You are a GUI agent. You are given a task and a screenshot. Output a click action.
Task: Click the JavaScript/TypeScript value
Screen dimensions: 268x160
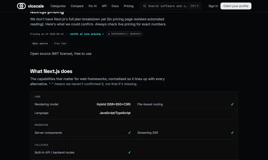coord(115,113)
